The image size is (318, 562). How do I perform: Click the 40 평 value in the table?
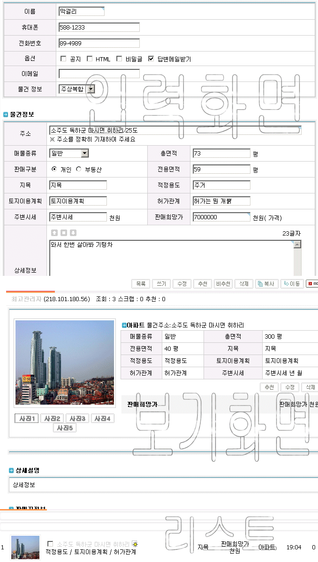171,348
